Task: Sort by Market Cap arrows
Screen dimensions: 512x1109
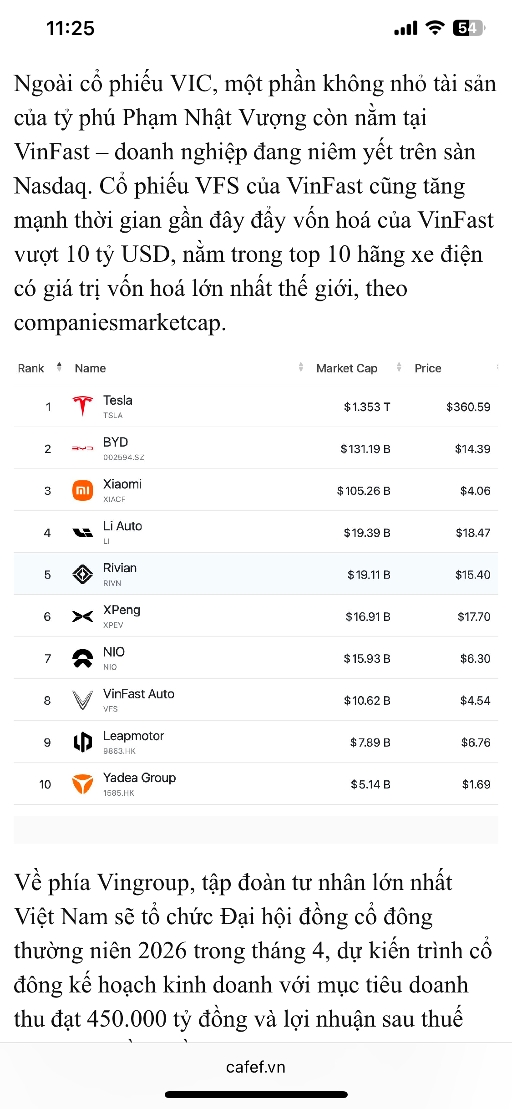Action: tap(399, 367)
